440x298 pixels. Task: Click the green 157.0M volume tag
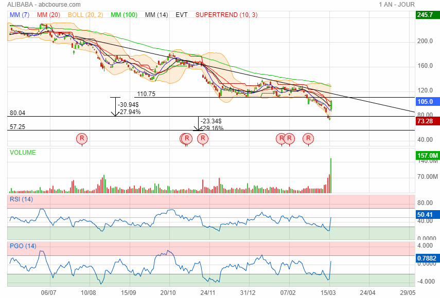click(x=427, y=156)
